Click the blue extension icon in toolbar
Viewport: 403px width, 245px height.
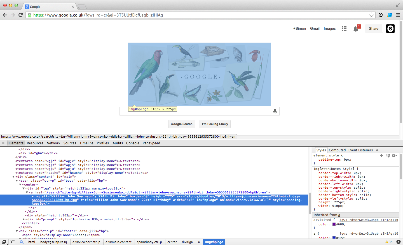click(x=389, y=15)
